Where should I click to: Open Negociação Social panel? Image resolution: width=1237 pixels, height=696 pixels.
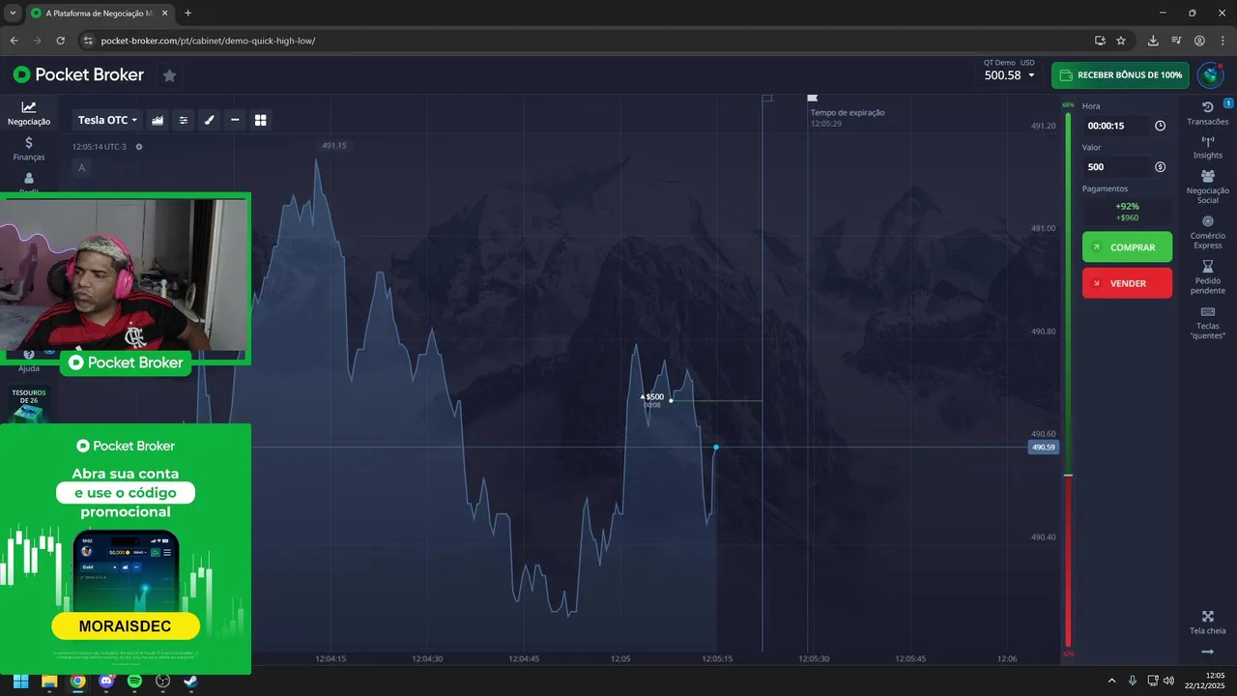[1207, 187]
